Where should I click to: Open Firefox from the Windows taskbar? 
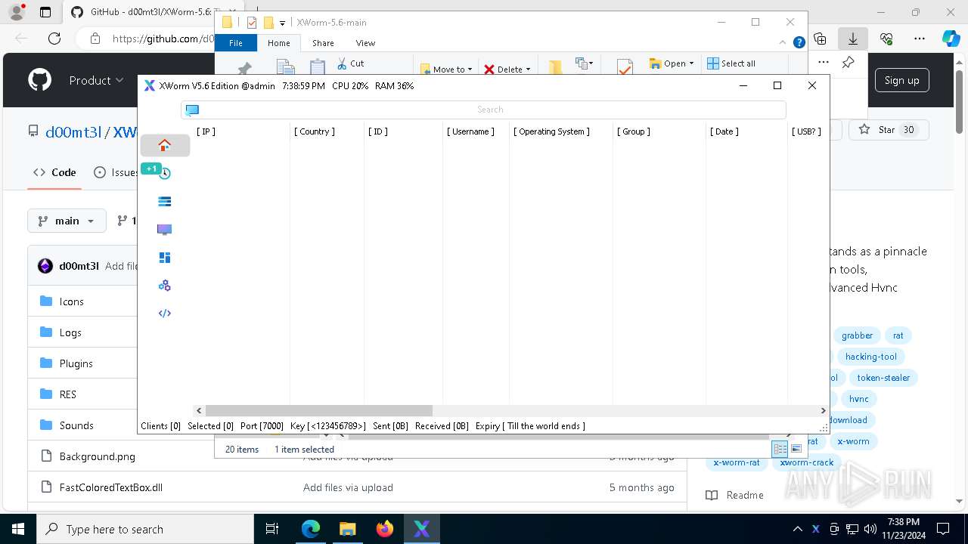pos(385,529)
